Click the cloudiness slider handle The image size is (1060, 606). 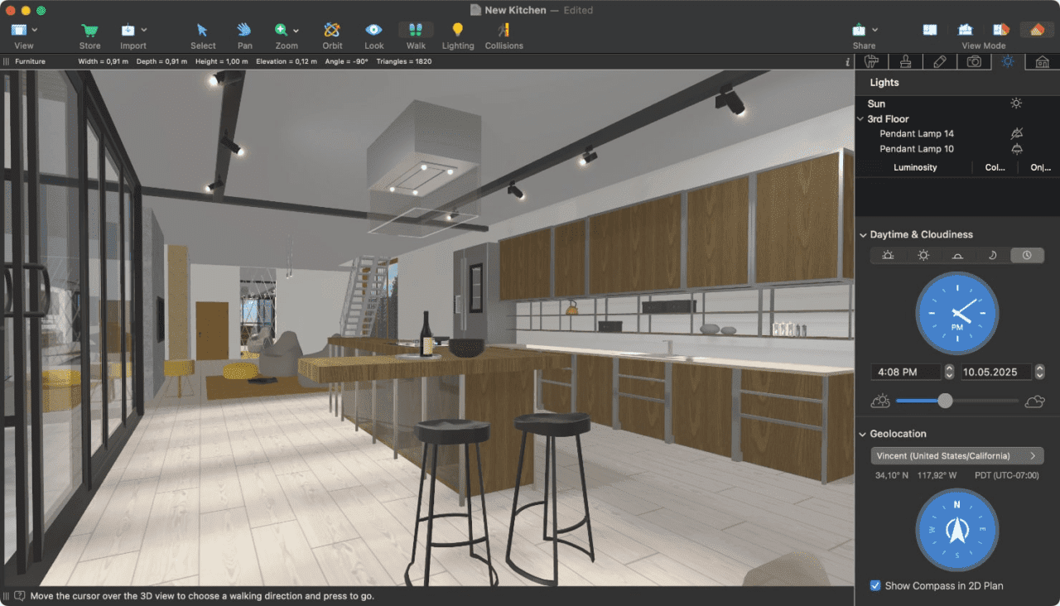coord(945,401)
